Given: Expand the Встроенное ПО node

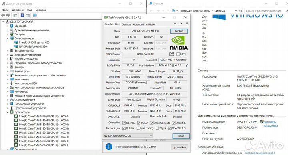Looking at the screenshot, I should 7,50.
